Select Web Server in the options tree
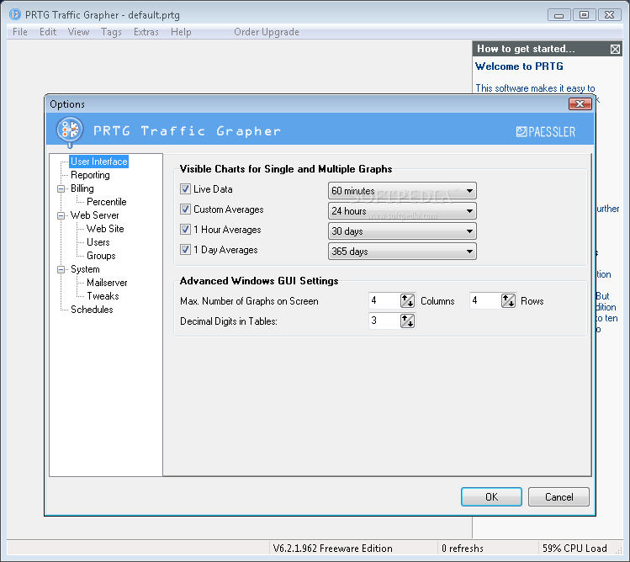Screen dimensions: 630x562 [x=94, y=215]
